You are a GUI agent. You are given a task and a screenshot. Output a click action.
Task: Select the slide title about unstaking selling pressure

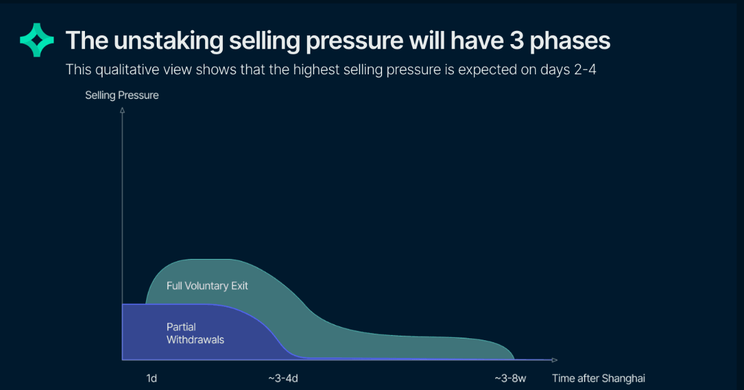coord(338,40)
